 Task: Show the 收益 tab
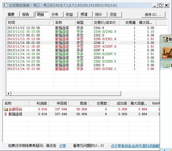tap(69, 15)
